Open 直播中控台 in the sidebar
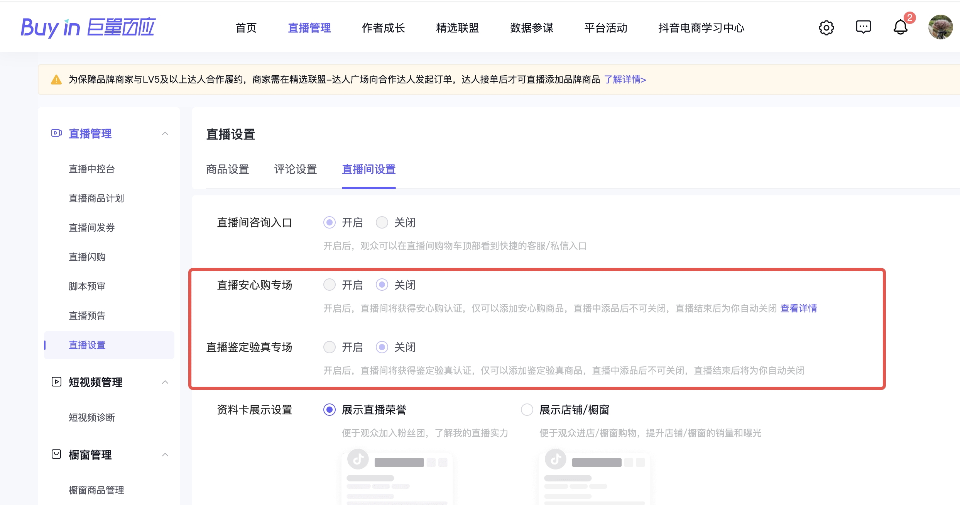960x505 pixels. pos(92,169)
